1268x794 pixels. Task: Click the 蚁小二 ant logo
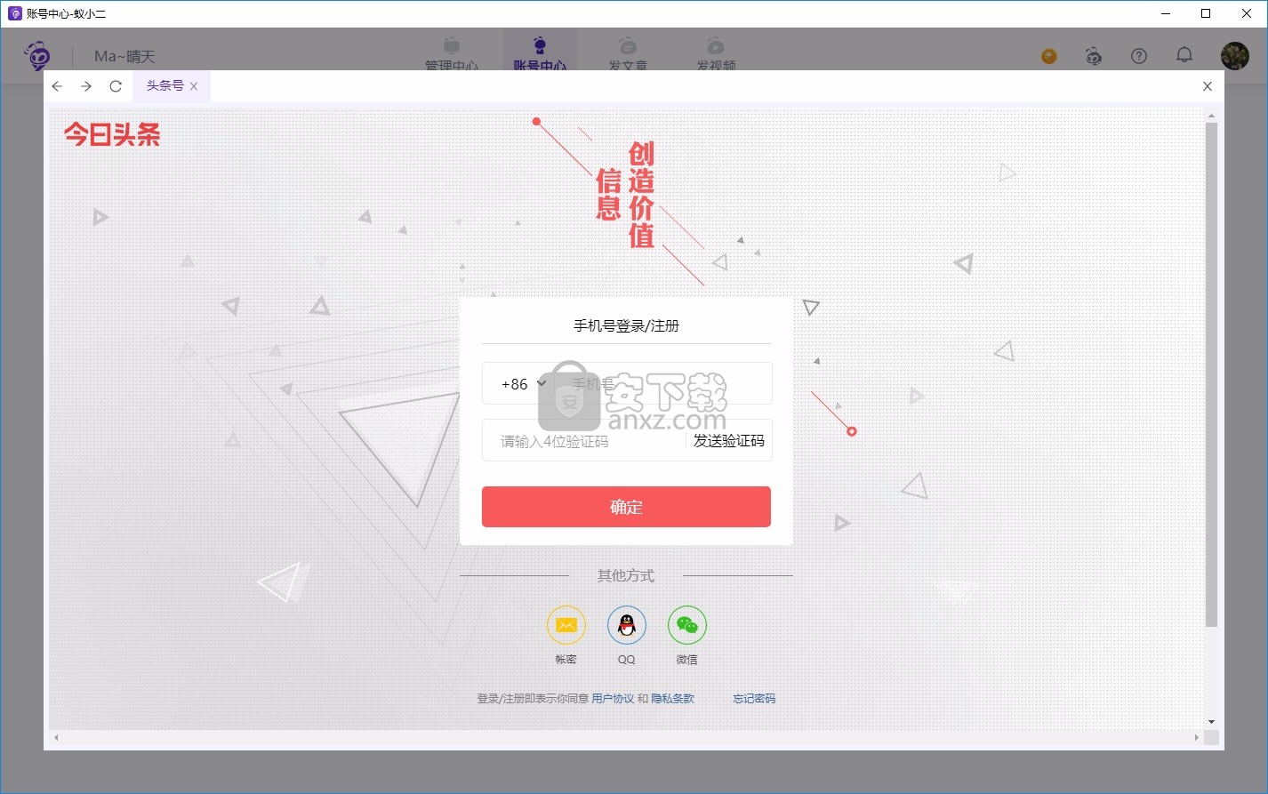click(x=37, y=56)
